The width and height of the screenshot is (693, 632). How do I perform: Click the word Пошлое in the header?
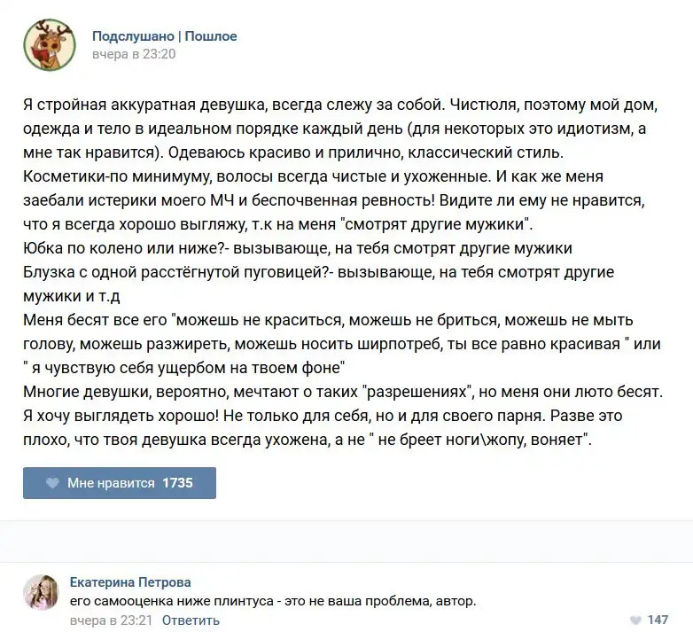(x=211, y=36)
